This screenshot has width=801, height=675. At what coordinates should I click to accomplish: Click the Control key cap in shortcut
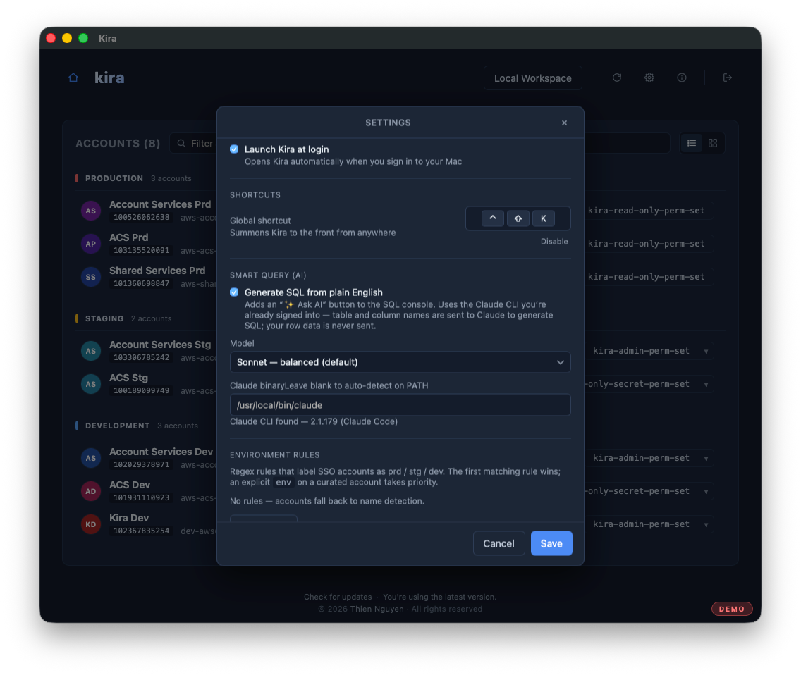492,218
